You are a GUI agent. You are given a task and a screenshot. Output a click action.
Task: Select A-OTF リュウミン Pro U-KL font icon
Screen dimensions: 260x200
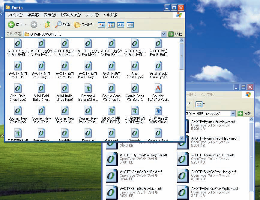pyautogui.click(x=135, y=44)
